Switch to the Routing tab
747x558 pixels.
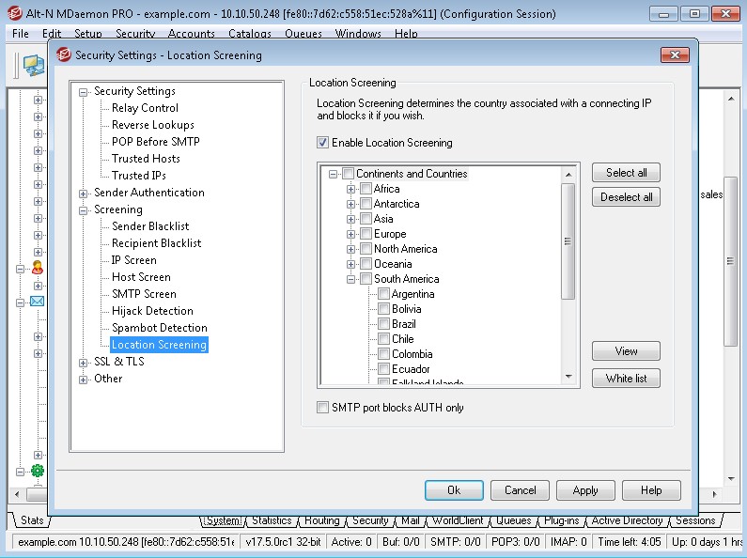(322, 520)
